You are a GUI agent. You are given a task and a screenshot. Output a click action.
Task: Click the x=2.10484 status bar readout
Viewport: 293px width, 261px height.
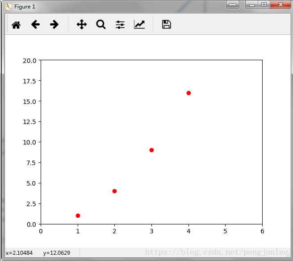pos(19,253)
